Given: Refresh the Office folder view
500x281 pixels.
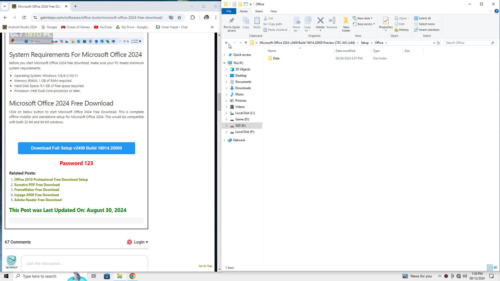Looking at the screenshot, I should pos(439,43).
